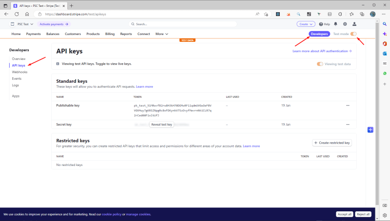This screenshot has height=221, width=390.
Task: Open the Products tab
Action: point(93,34)
